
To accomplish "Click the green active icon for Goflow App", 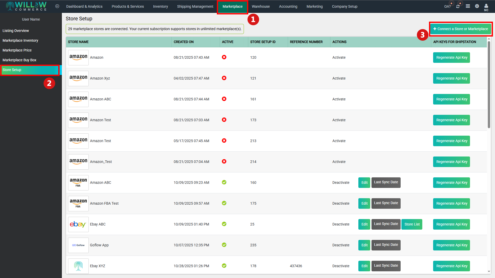I will [x=224, y=245].
